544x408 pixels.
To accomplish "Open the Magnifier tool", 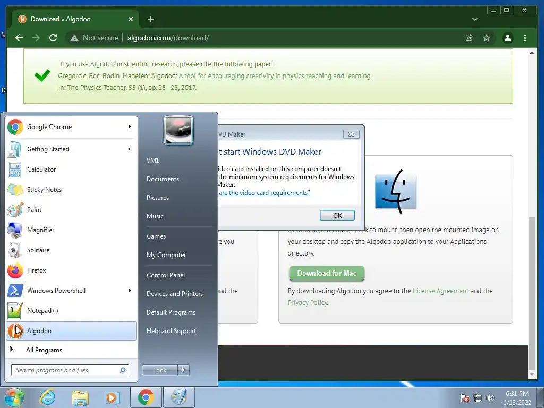I will 71,229.
